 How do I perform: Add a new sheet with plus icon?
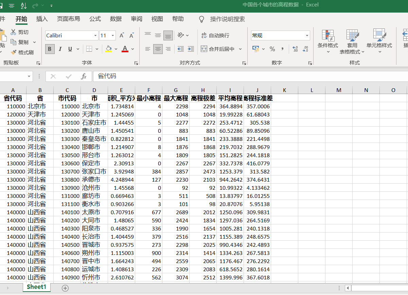[65, 288]
